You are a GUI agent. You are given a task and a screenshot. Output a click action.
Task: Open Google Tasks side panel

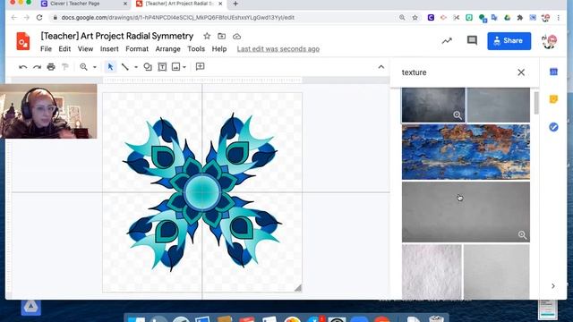click(553, 127)
